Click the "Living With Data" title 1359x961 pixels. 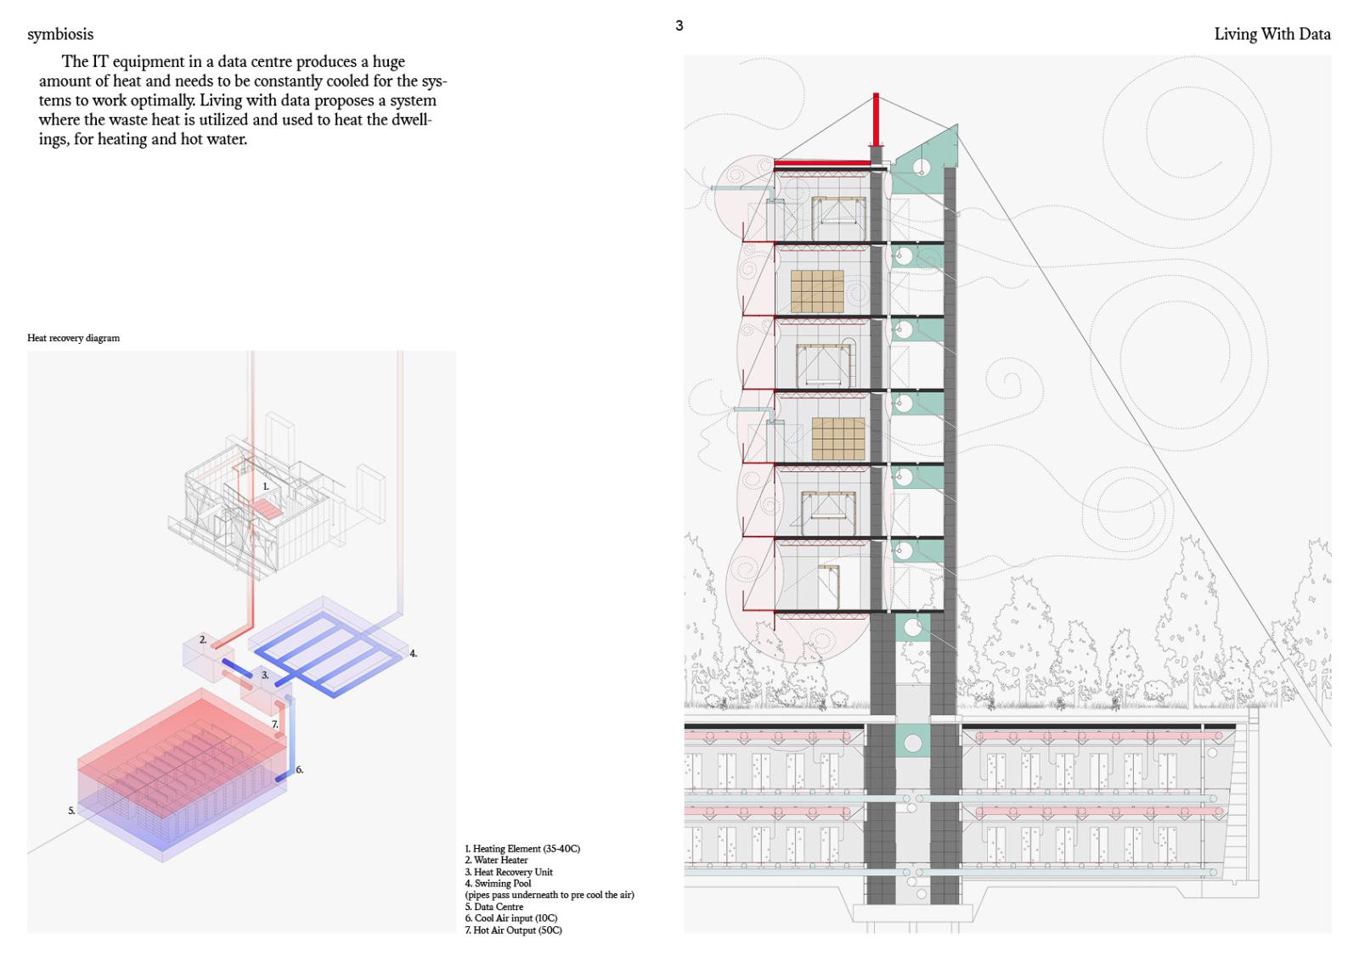pos(1272,35)
